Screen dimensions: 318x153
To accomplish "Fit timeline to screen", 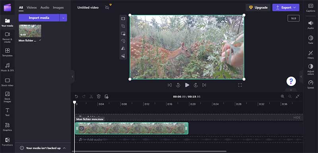I will coord(297,97).
